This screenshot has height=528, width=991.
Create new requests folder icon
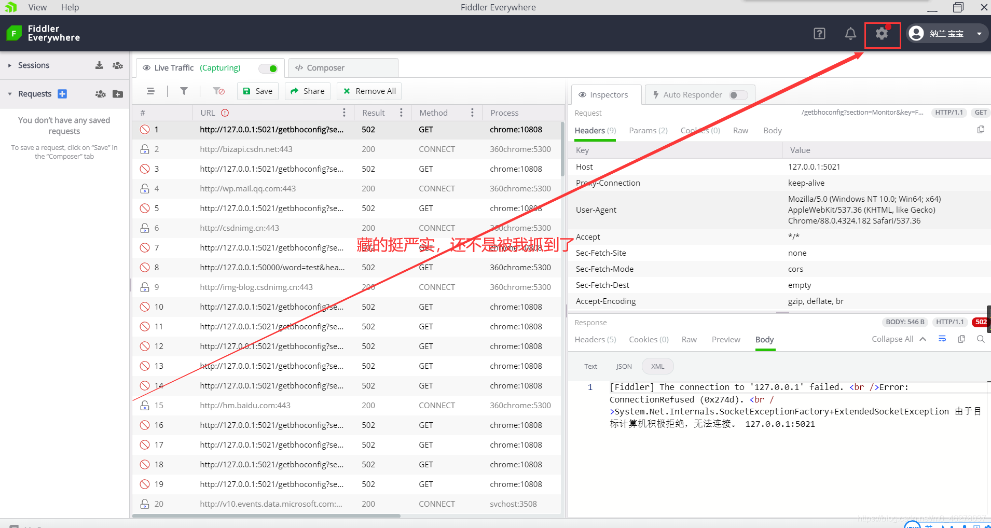(118, 94)
